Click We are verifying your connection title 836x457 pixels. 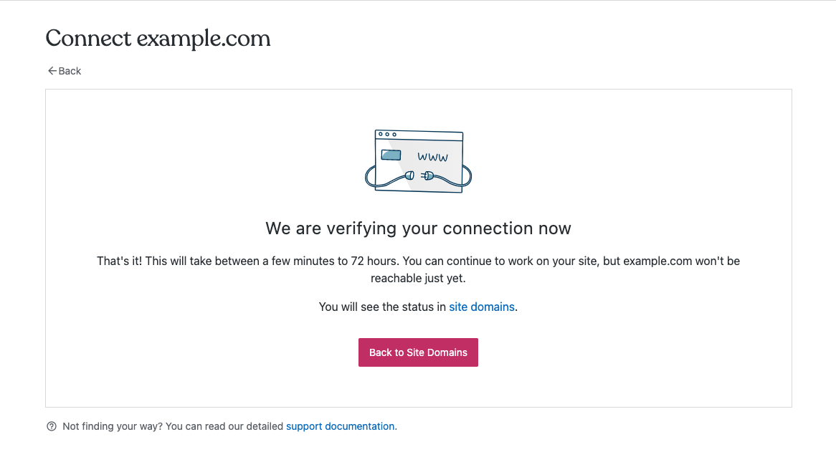418,228
